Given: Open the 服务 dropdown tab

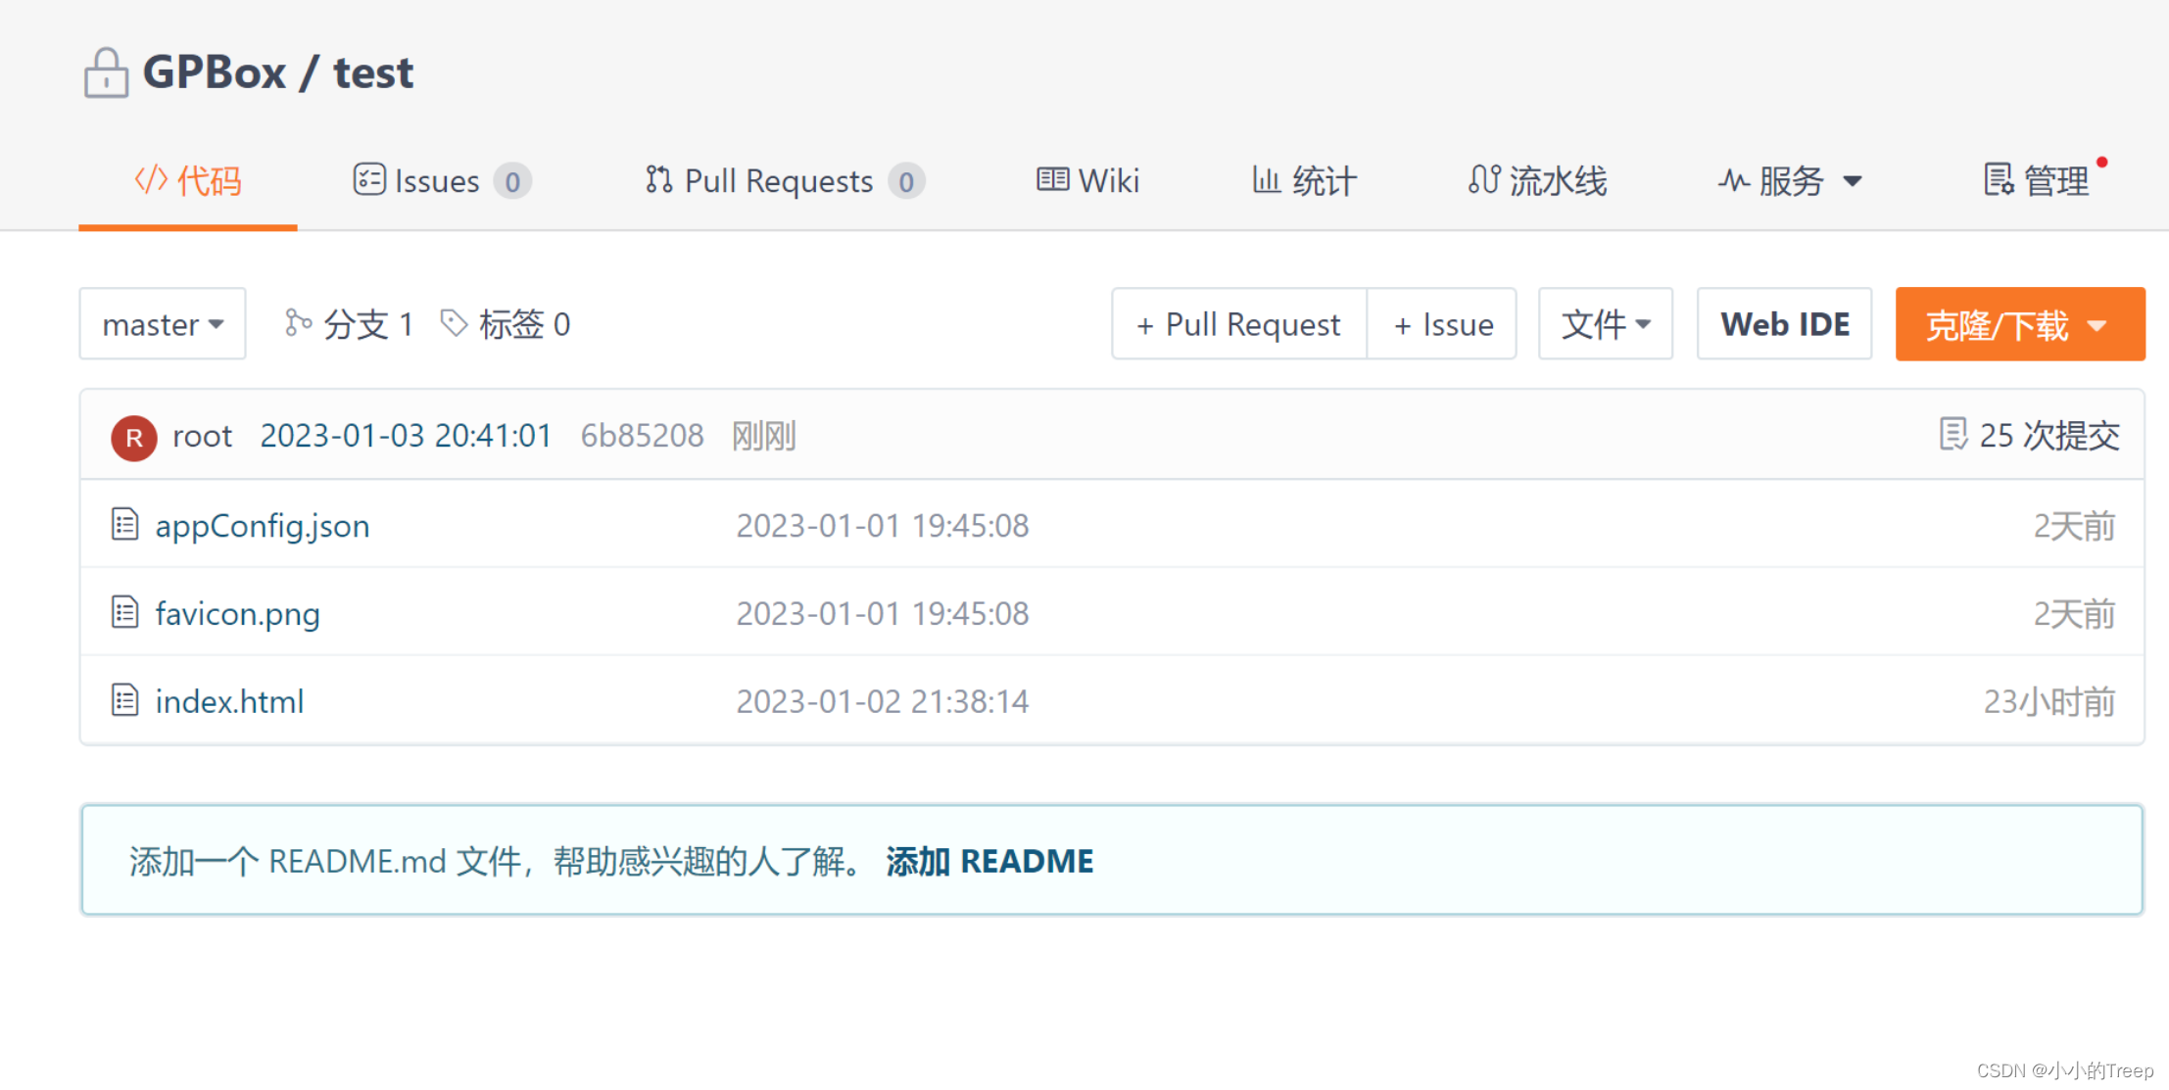Looking at the screenshot, I should [1789, 181].
